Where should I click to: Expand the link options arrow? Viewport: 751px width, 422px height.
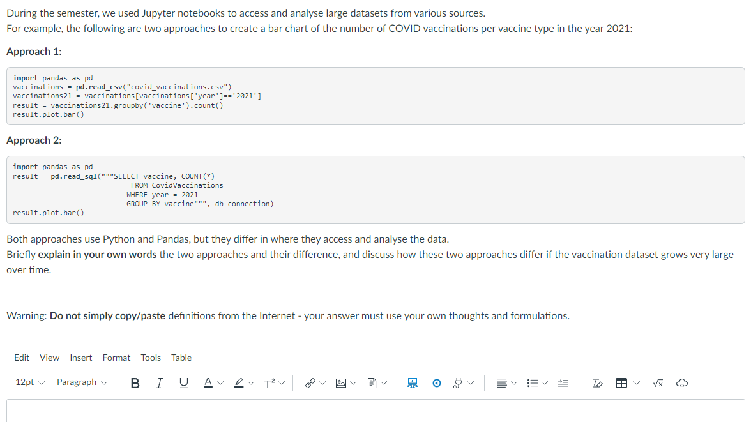click(322, 383)
